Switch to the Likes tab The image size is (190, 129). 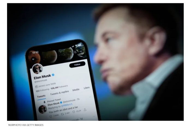87,88
